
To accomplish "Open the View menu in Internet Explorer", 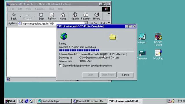I will click(x=28, y=9).
